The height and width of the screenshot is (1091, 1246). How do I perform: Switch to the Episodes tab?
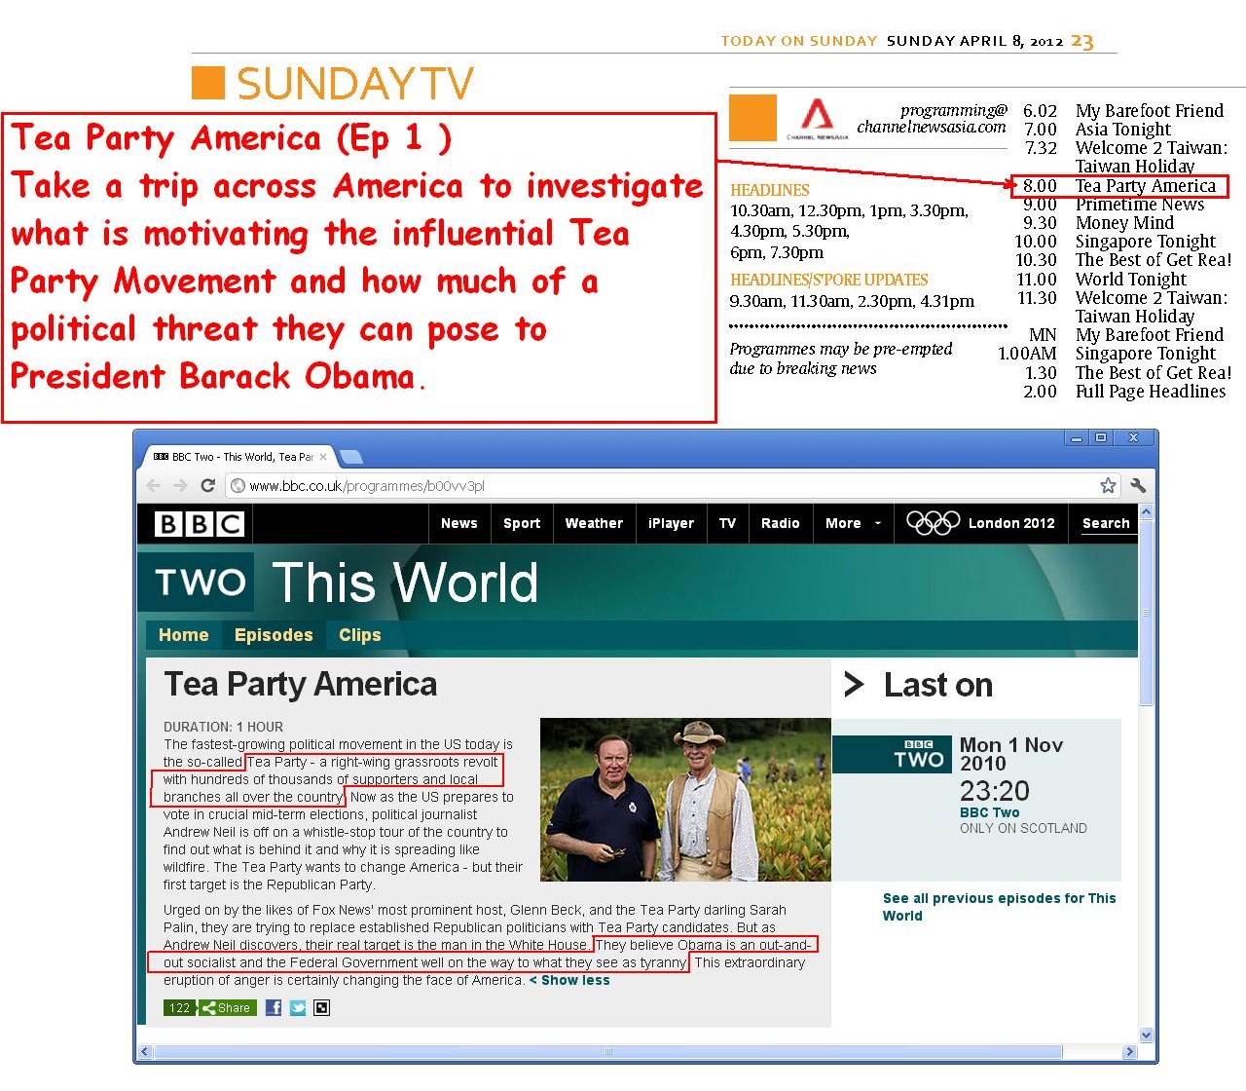pyautogui.click(x=274, y=635)
